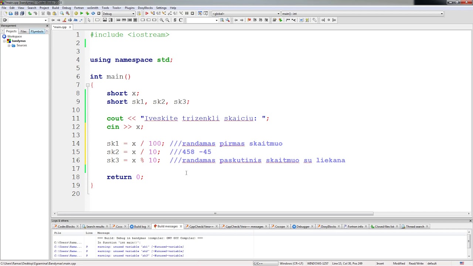Click the New file icon

[x=5, y=13]
